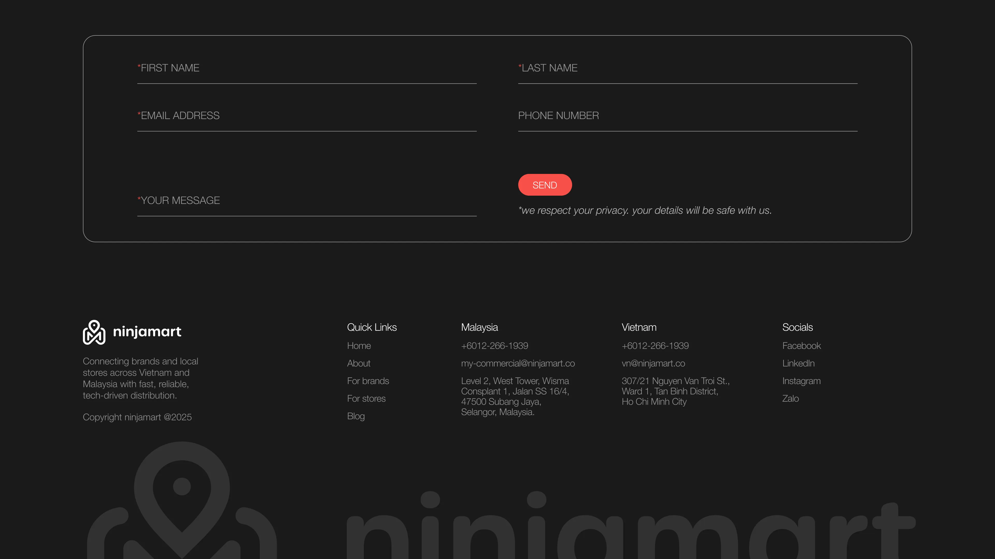Click into the Email Address field

(x=307, y=116)
